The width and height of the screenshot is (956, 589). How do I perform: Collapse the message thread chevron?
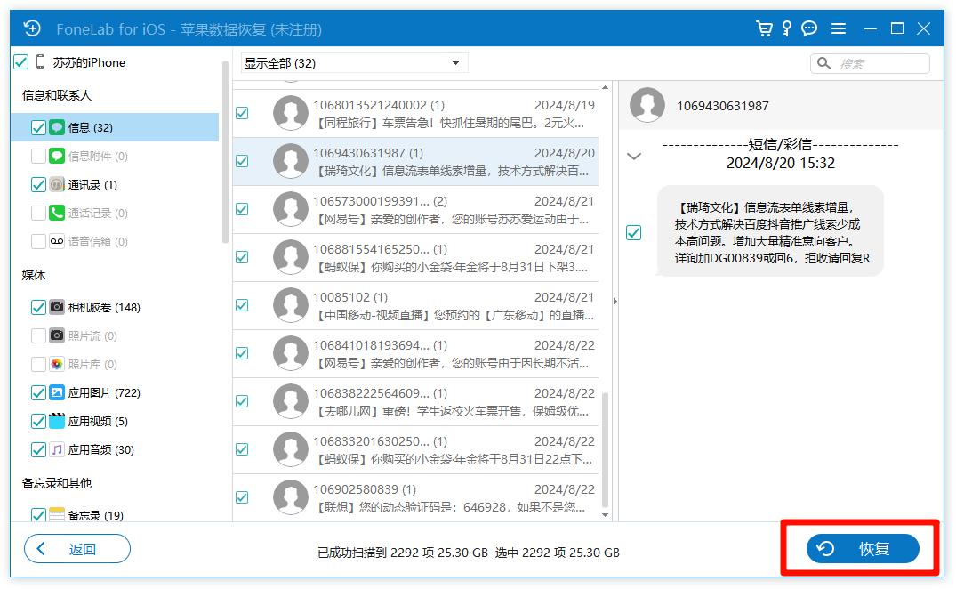pos(634,157)
